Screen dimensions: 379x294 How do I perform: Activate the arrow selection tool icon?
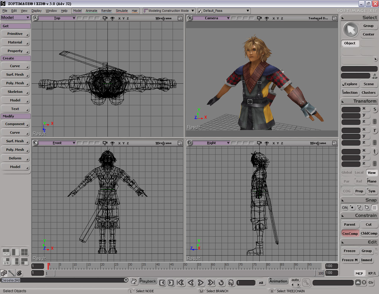pyautogui.click(x=351, y=30)
